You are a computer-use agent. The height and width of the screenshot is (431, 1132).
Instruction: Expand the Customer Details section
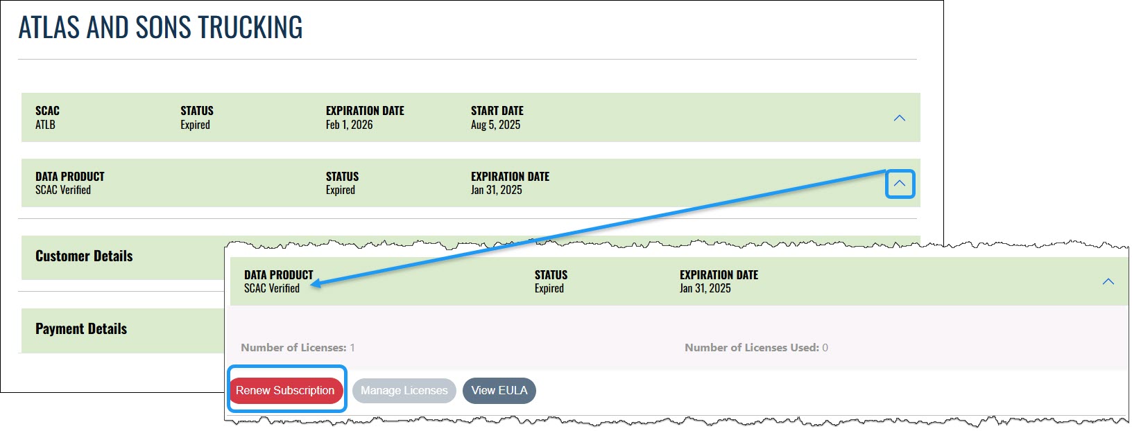tap(84, 256)
